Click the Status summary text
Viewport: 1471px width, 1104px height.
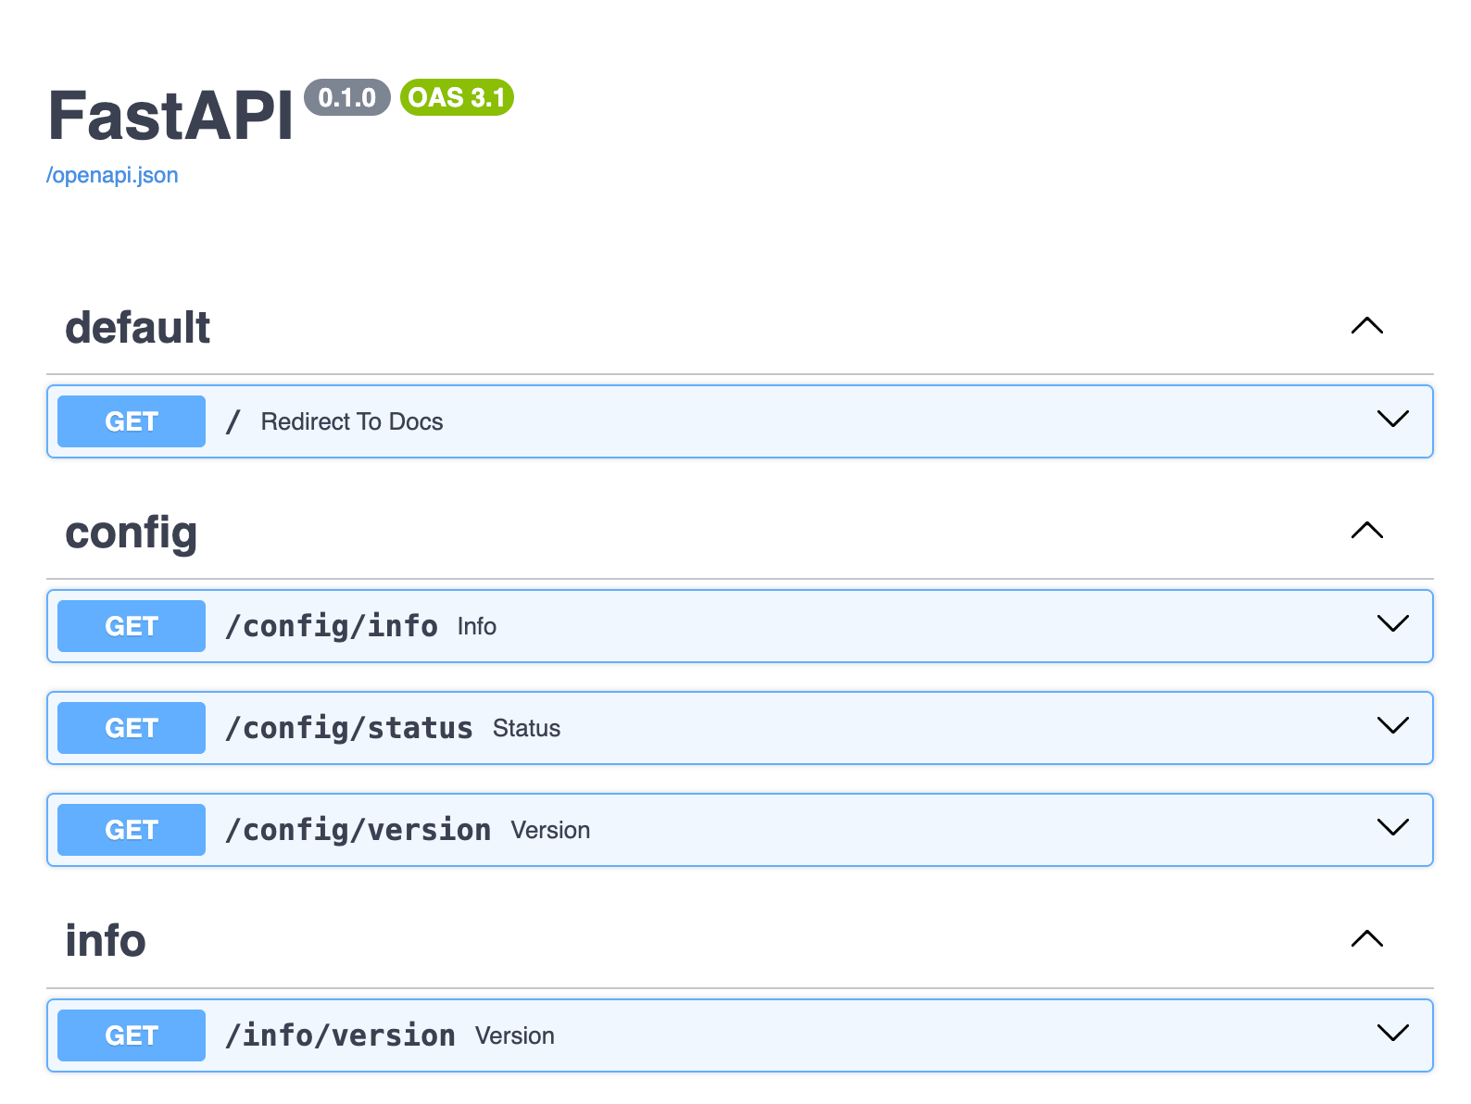click(x=526, y=729)
